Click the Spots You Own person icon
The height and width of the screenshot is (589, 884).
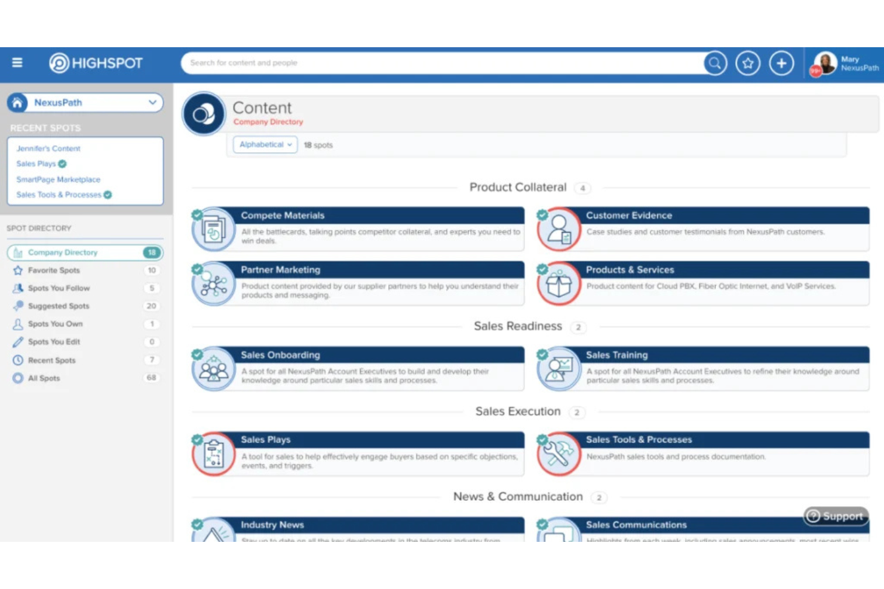coord(18,324)
